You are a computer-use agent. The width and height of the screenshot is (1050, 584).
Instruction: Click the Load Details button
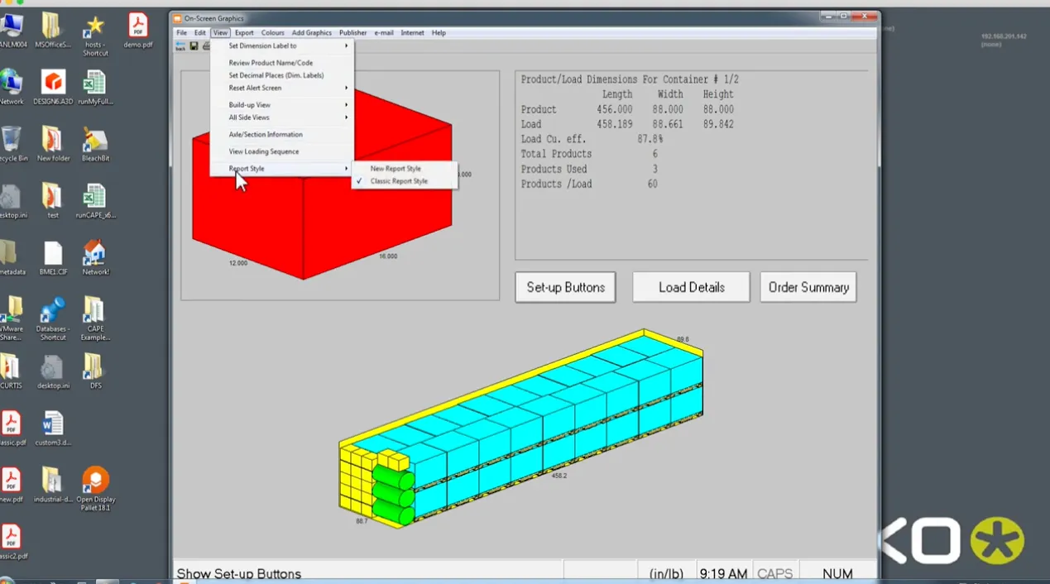691,287
